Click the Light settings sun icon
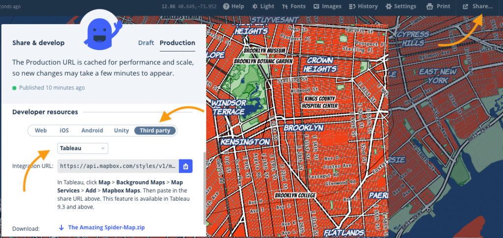The height and width of the screenshot is (238, 503). (255, 6)
